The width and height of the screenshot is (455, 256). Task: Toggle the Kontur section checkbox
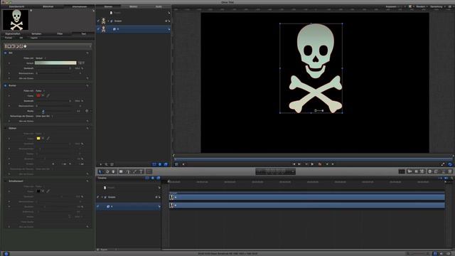coord(5,85)
